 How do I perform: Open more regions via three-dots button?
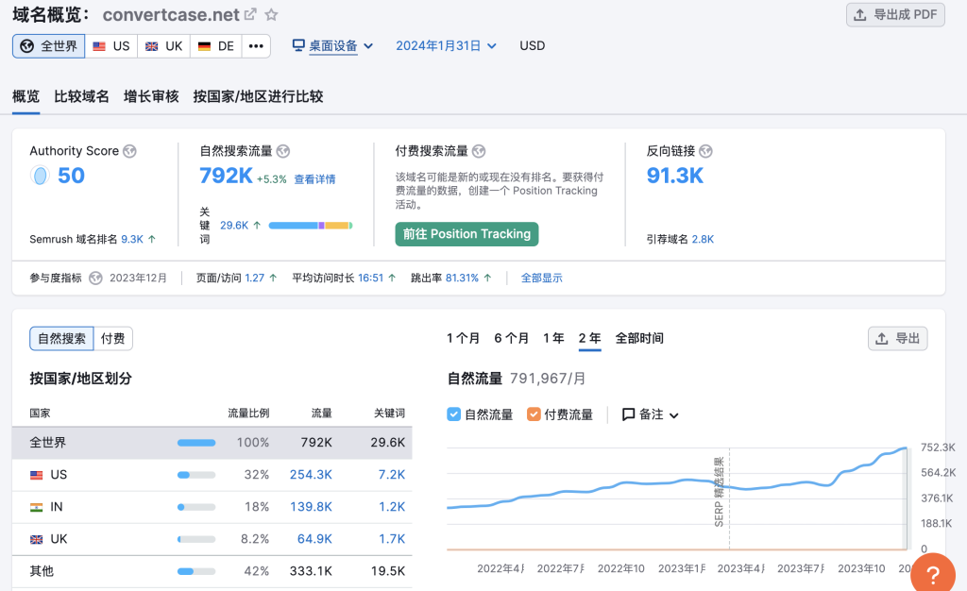[x=256, y=46]
